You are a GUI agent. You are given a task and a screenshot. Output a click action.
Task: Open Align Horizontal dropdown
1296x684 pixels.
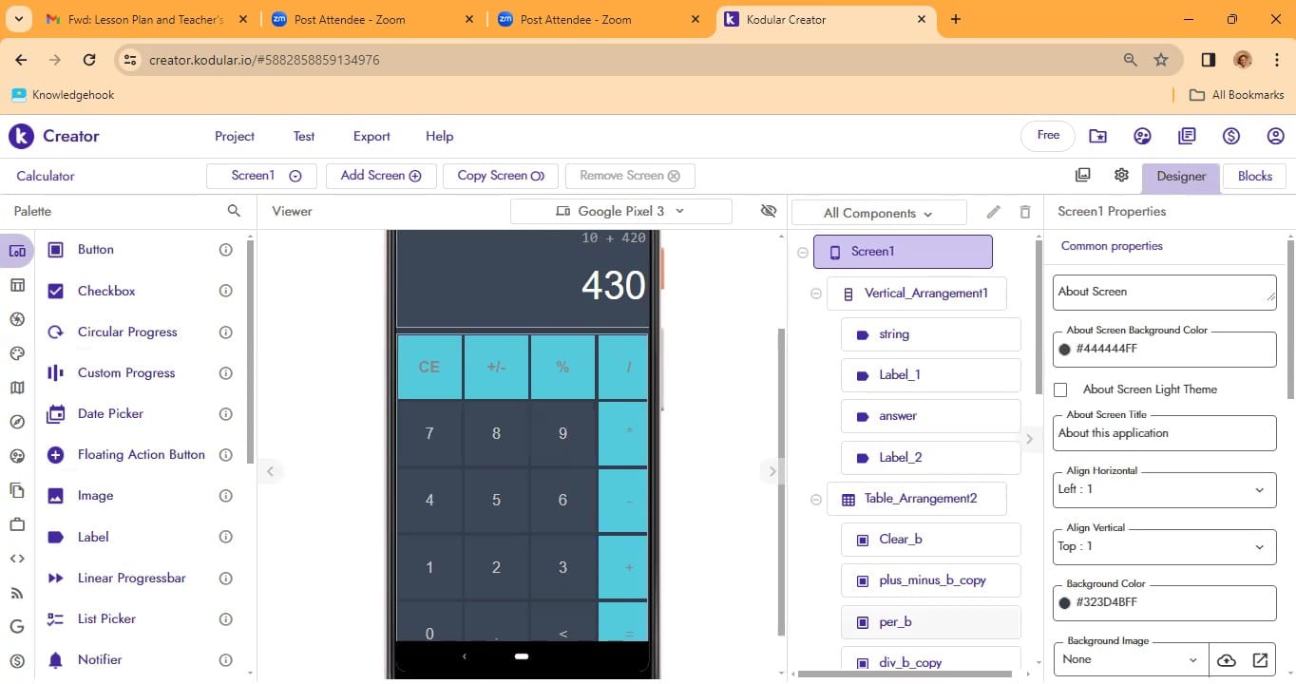pos(1164,489)
